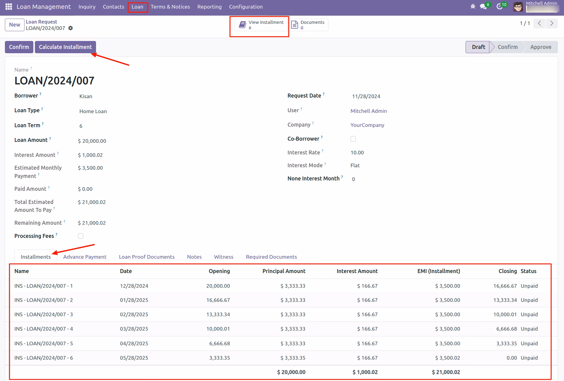This screenshot has width=564, height=381.
Task: Open the apps grid menu icon
Action: point(9,7)
